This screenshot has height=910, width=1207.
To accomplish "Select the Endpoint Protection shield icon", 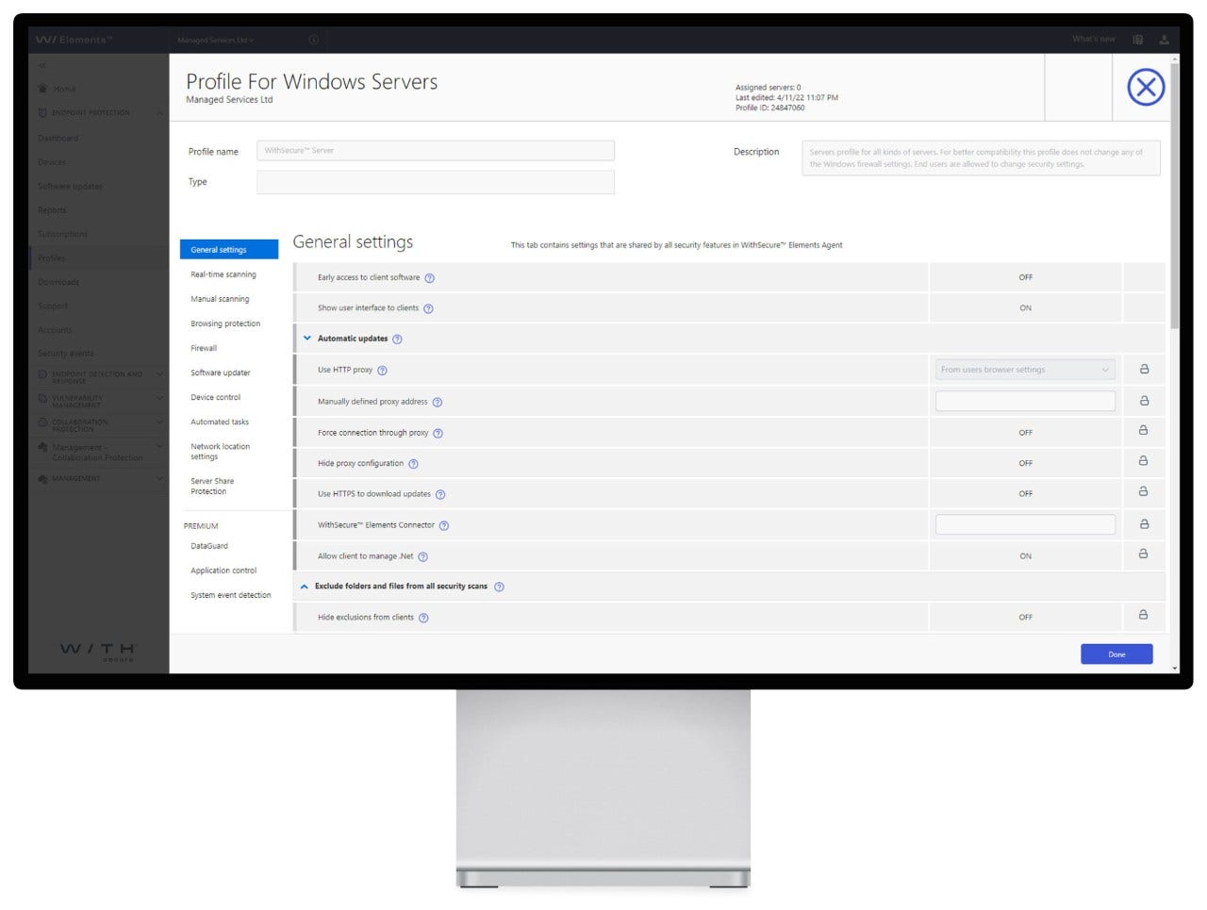I will tap(41, 112).
